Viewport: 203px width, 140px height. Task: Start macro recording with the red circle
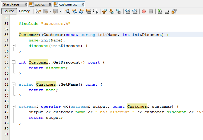[x=144, y=11]
